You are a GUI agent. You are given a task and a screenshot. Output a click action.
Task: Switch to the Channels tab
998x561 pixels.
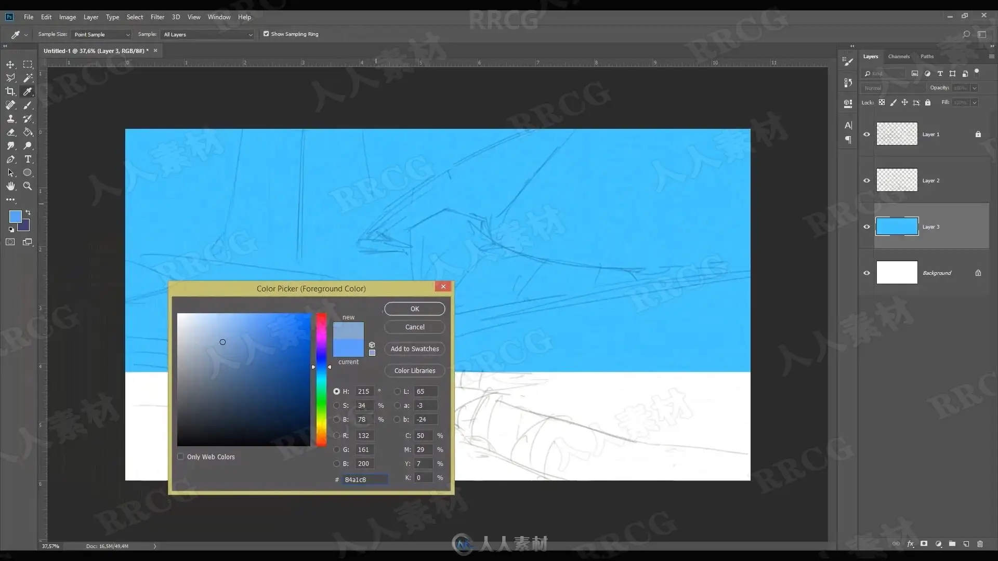(x=899, y=56)
